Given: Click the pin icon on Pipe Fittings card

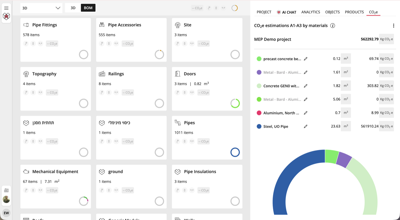Looking at the screenshot, I should [x=26, y=44].
